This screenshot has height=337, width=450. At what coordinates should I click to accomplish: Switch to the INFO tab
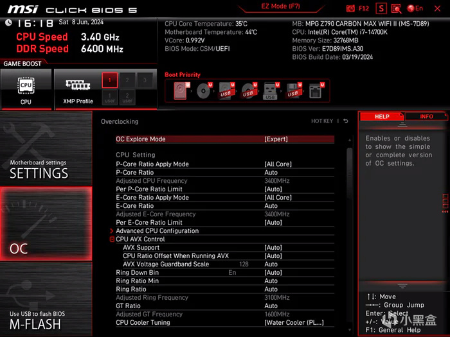coord(426,116)
